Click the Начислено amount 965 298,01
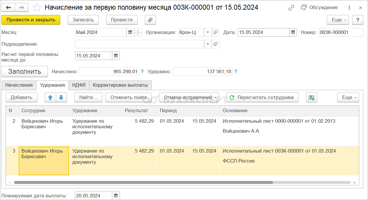368x200 pixels. (x=109, y=71)
